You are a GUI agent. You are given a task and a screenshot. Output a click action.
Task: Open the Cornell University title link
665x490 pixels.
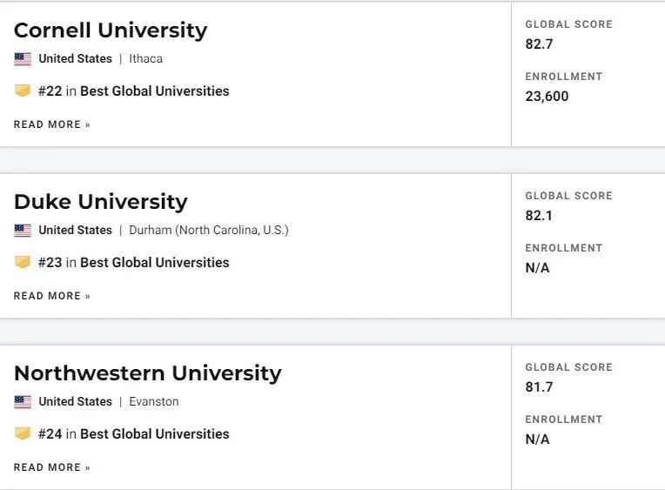click(x=111, y=30)
